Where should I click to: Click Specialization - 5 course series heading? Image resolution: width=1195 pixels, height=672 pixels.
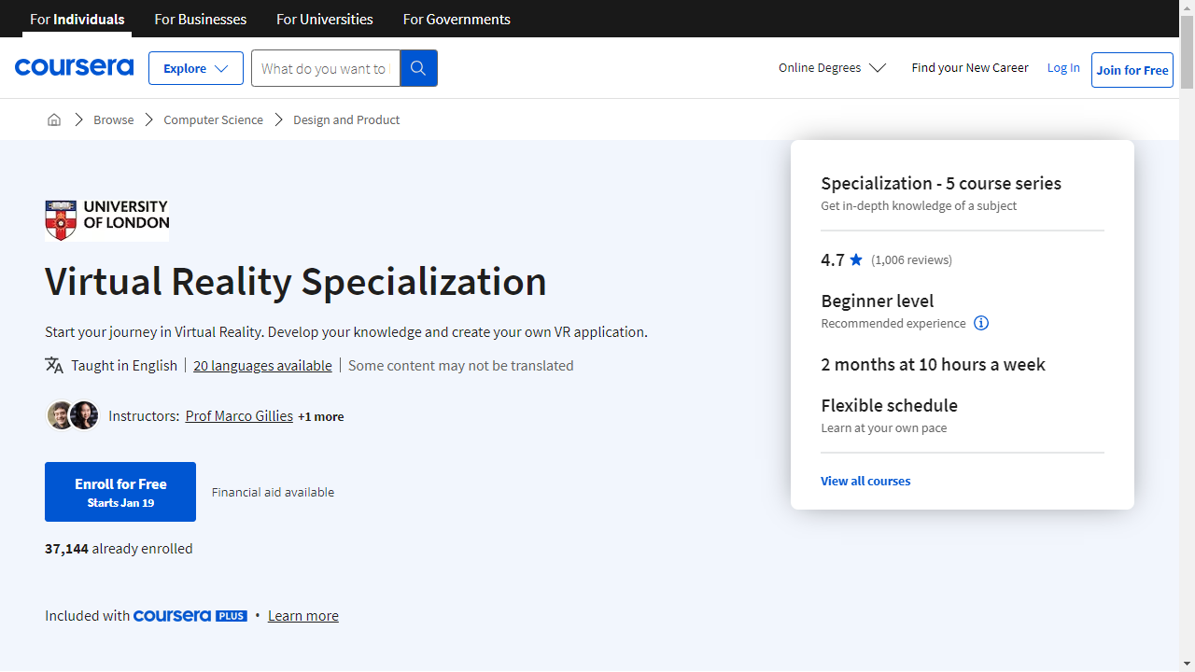pyautogui.click(x=941, y=183)
